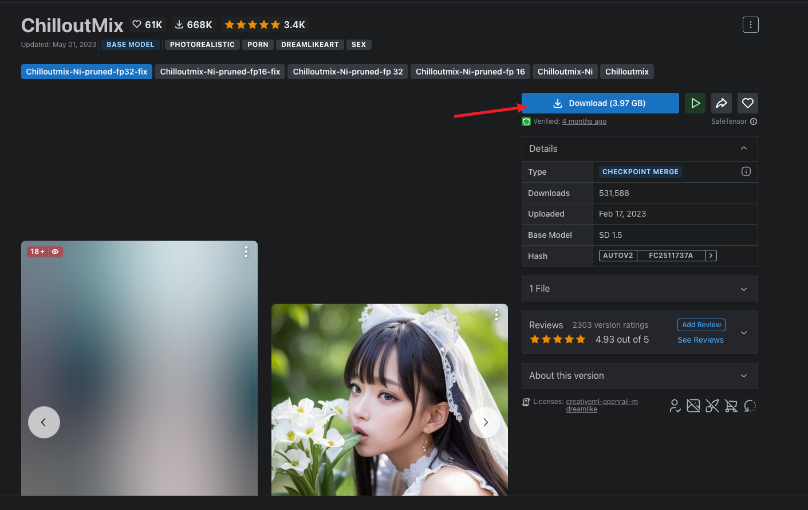Screen dimensions: 808x510
Task: Expand the Reviews section chevron
Action: 744,332
